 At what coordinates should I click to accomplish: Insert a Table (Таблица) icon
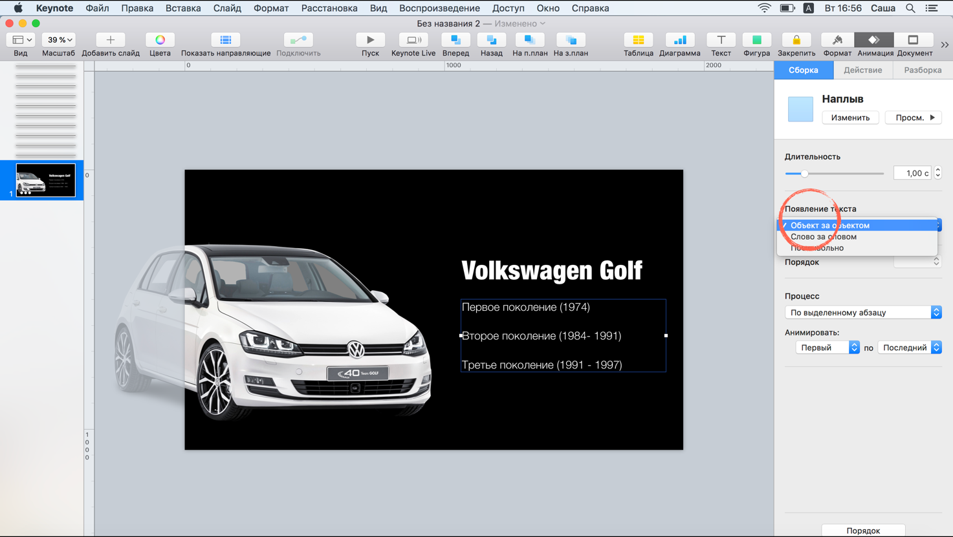point(639,40)
